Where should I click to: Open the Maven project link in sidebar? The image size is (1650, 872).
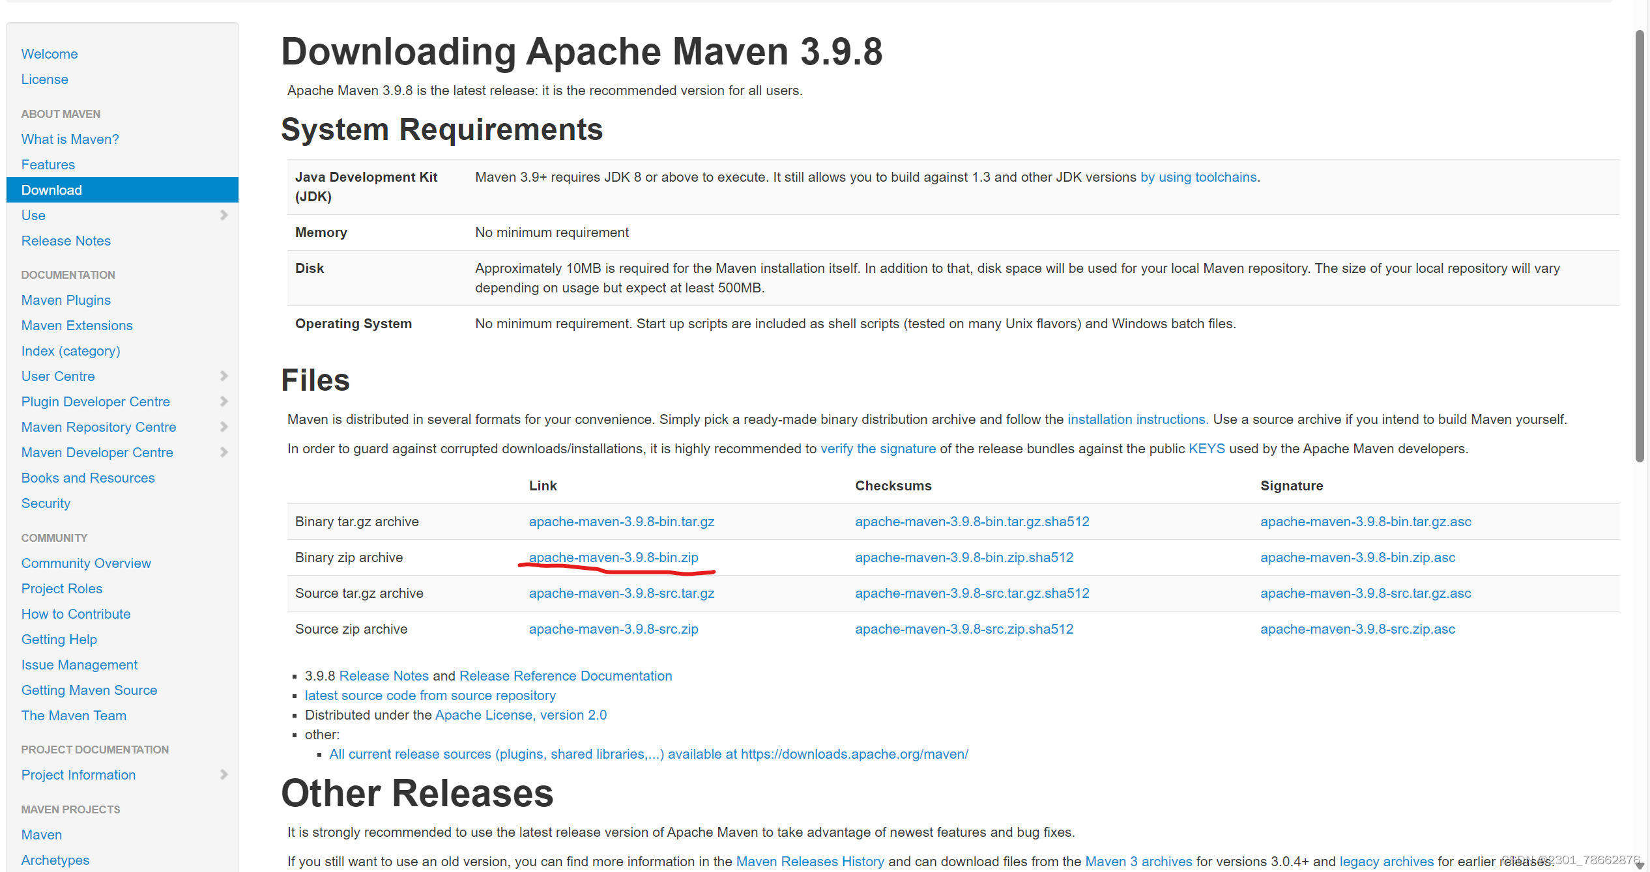coord(42,835)
